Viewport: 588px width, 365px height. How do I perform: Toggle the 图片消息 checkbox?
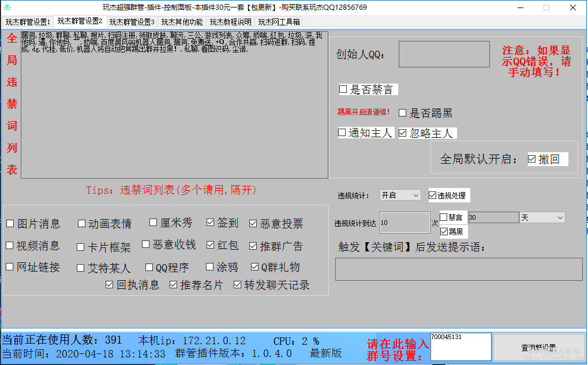coord(10,224)
